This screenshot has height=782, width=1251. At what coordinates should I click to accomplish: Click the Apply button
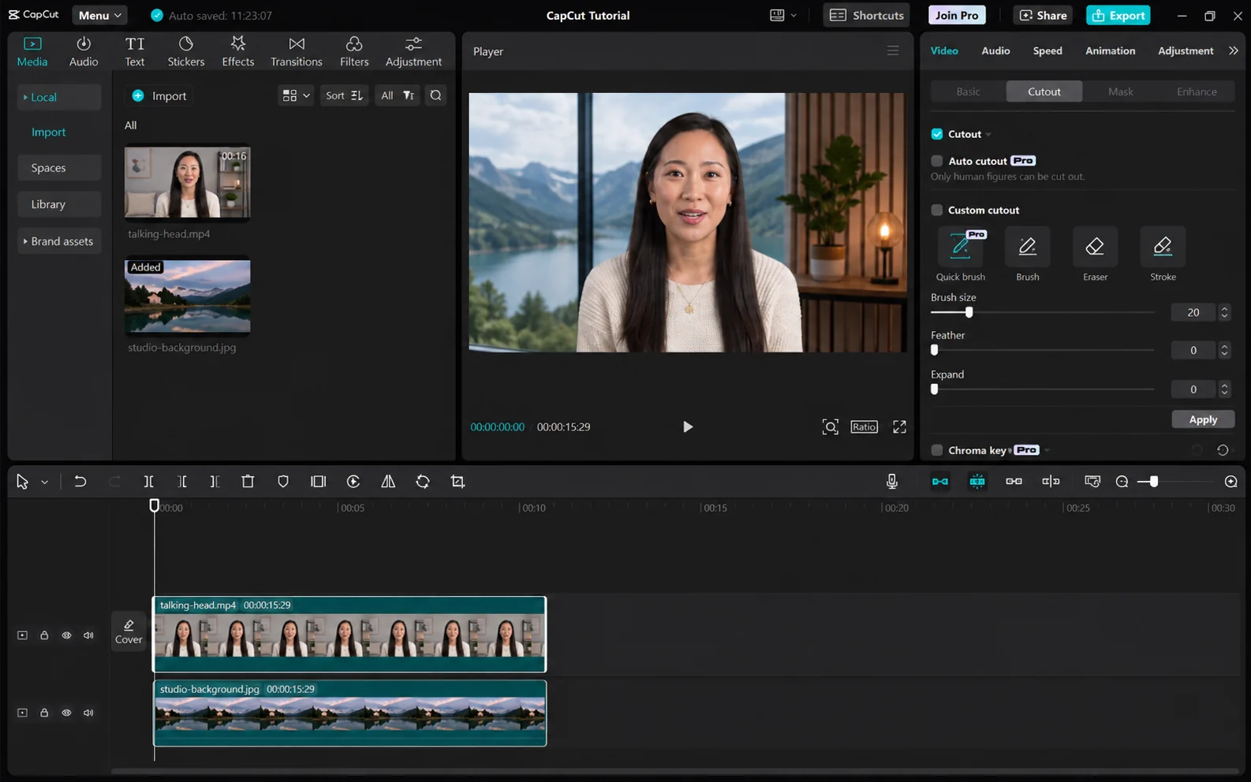(x=1203, y=419)
